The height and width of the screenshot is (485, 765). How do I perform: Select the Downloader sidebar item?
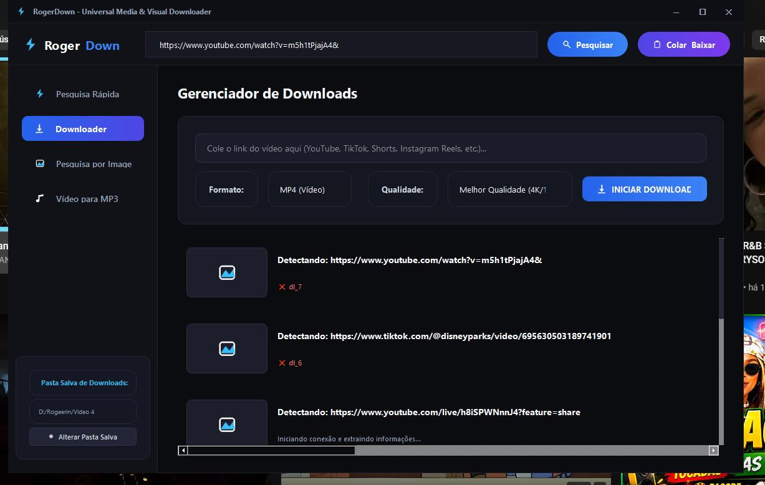click(83, 128)
